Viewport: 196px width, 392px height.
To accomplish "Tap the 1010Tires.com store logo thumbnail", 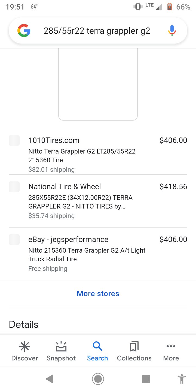I will 14,140.
